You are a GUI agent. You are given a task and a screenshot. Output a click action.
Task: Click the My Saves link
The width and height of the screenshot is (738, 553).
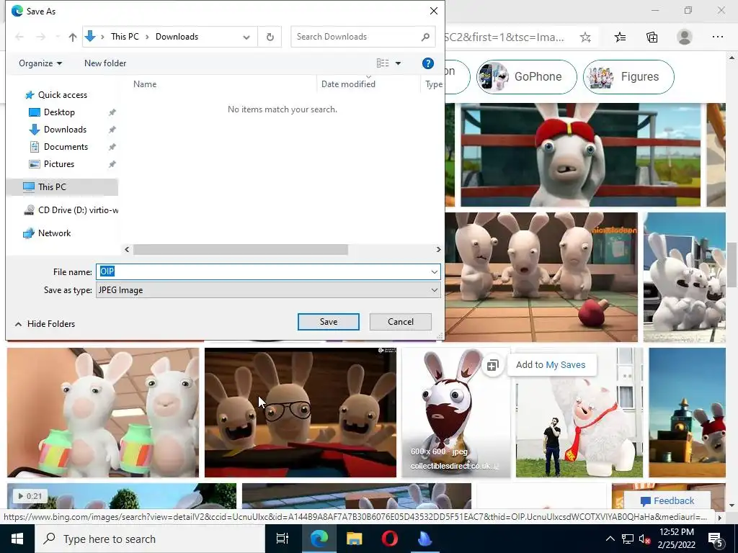coord(566,365)
